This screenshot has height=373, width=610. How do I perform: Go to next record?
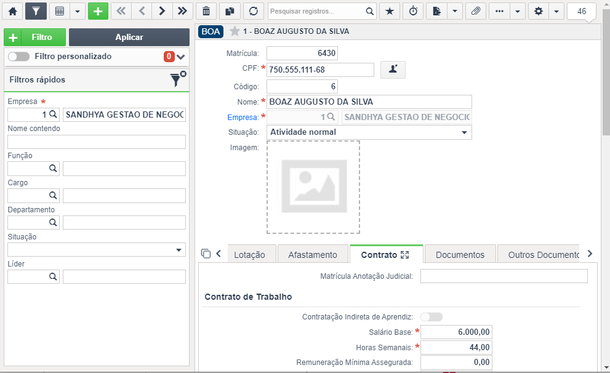[163, 11]
